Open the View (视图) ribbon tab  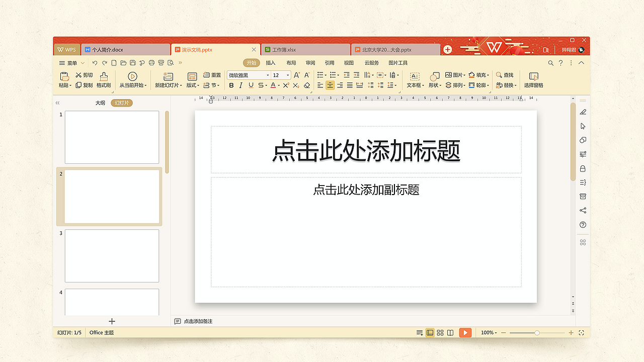[x=349, y=63]
